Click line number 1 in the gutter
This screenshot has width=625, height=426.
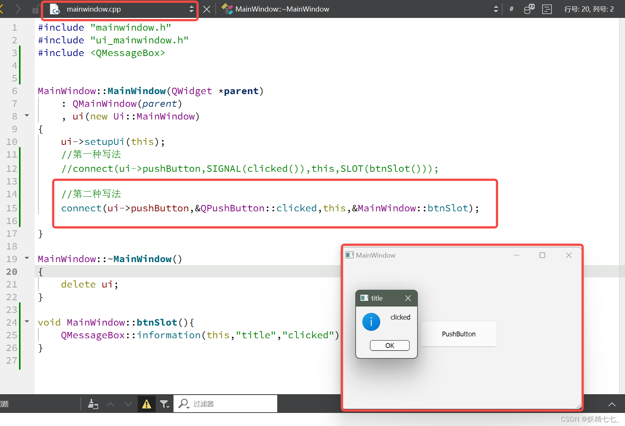point(15,27)
